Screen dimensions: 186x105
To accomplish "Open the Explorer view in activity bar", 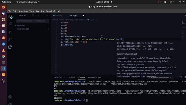I will [10, 17].
